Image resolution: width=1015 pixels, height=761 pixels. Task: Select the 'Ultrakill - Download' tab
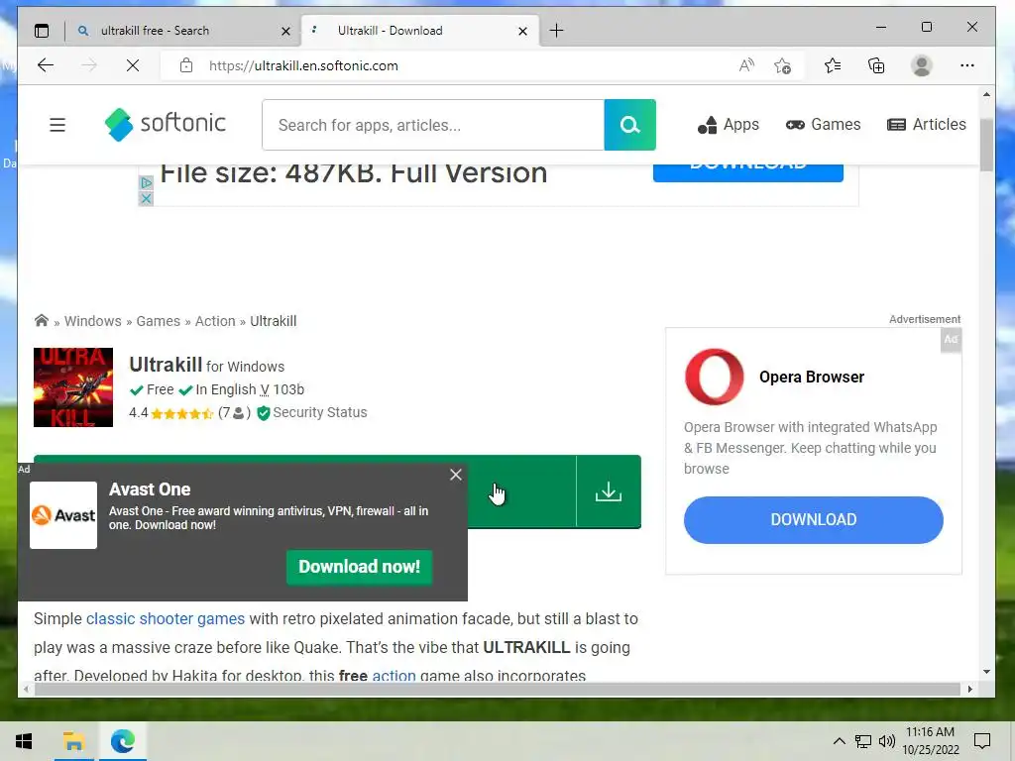pos(420,31)
